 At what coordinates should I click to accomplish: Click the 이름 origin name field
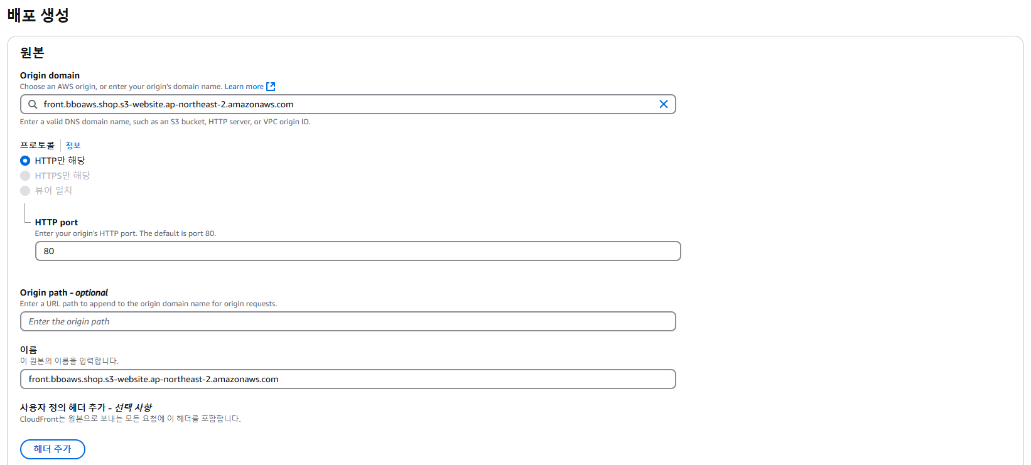click(x=348, y=379)
